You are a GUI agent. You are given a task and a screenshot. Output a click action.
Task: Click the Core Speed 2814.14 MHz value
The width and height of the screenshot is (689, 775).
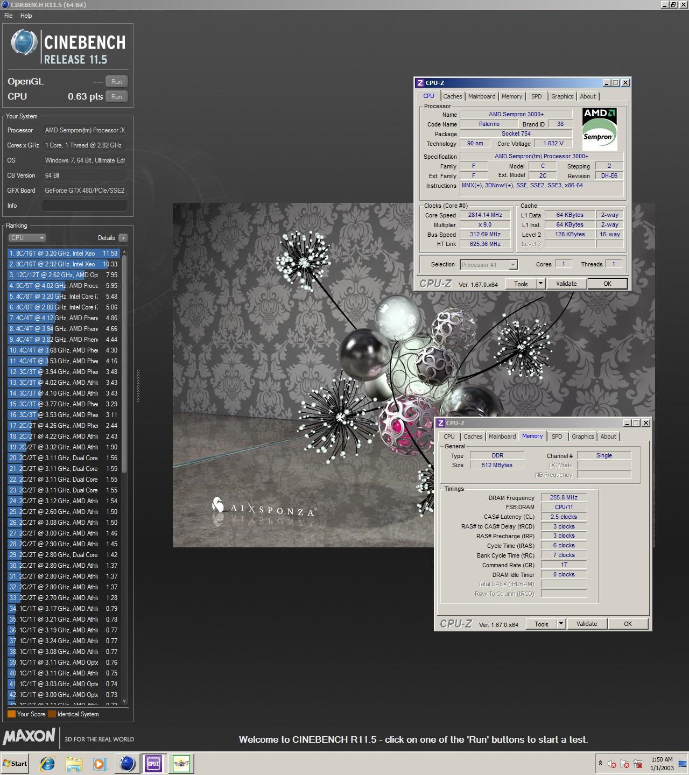pyautogui.click(x=485, y=215)
